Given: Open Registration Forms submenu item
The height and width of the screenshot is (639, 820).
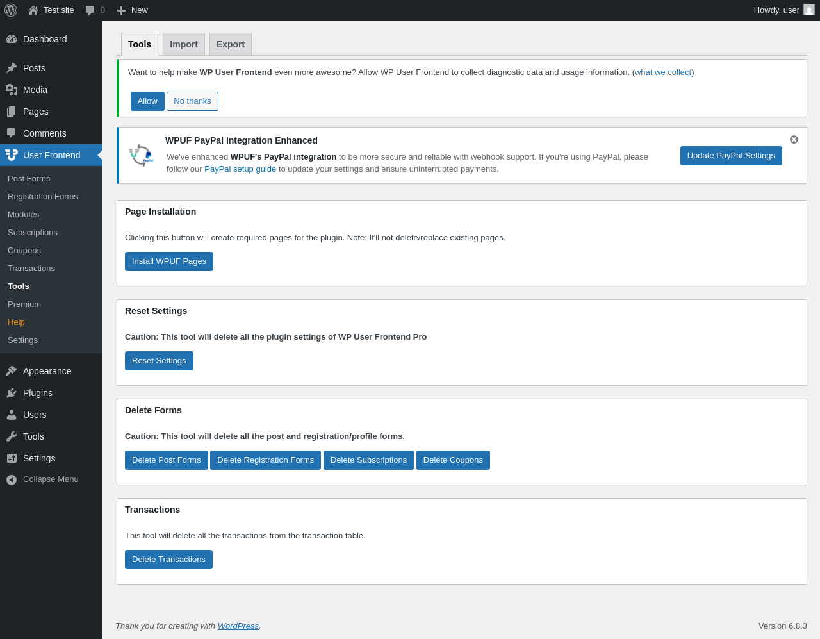Looking at the screenshot, I should [43, 197].
